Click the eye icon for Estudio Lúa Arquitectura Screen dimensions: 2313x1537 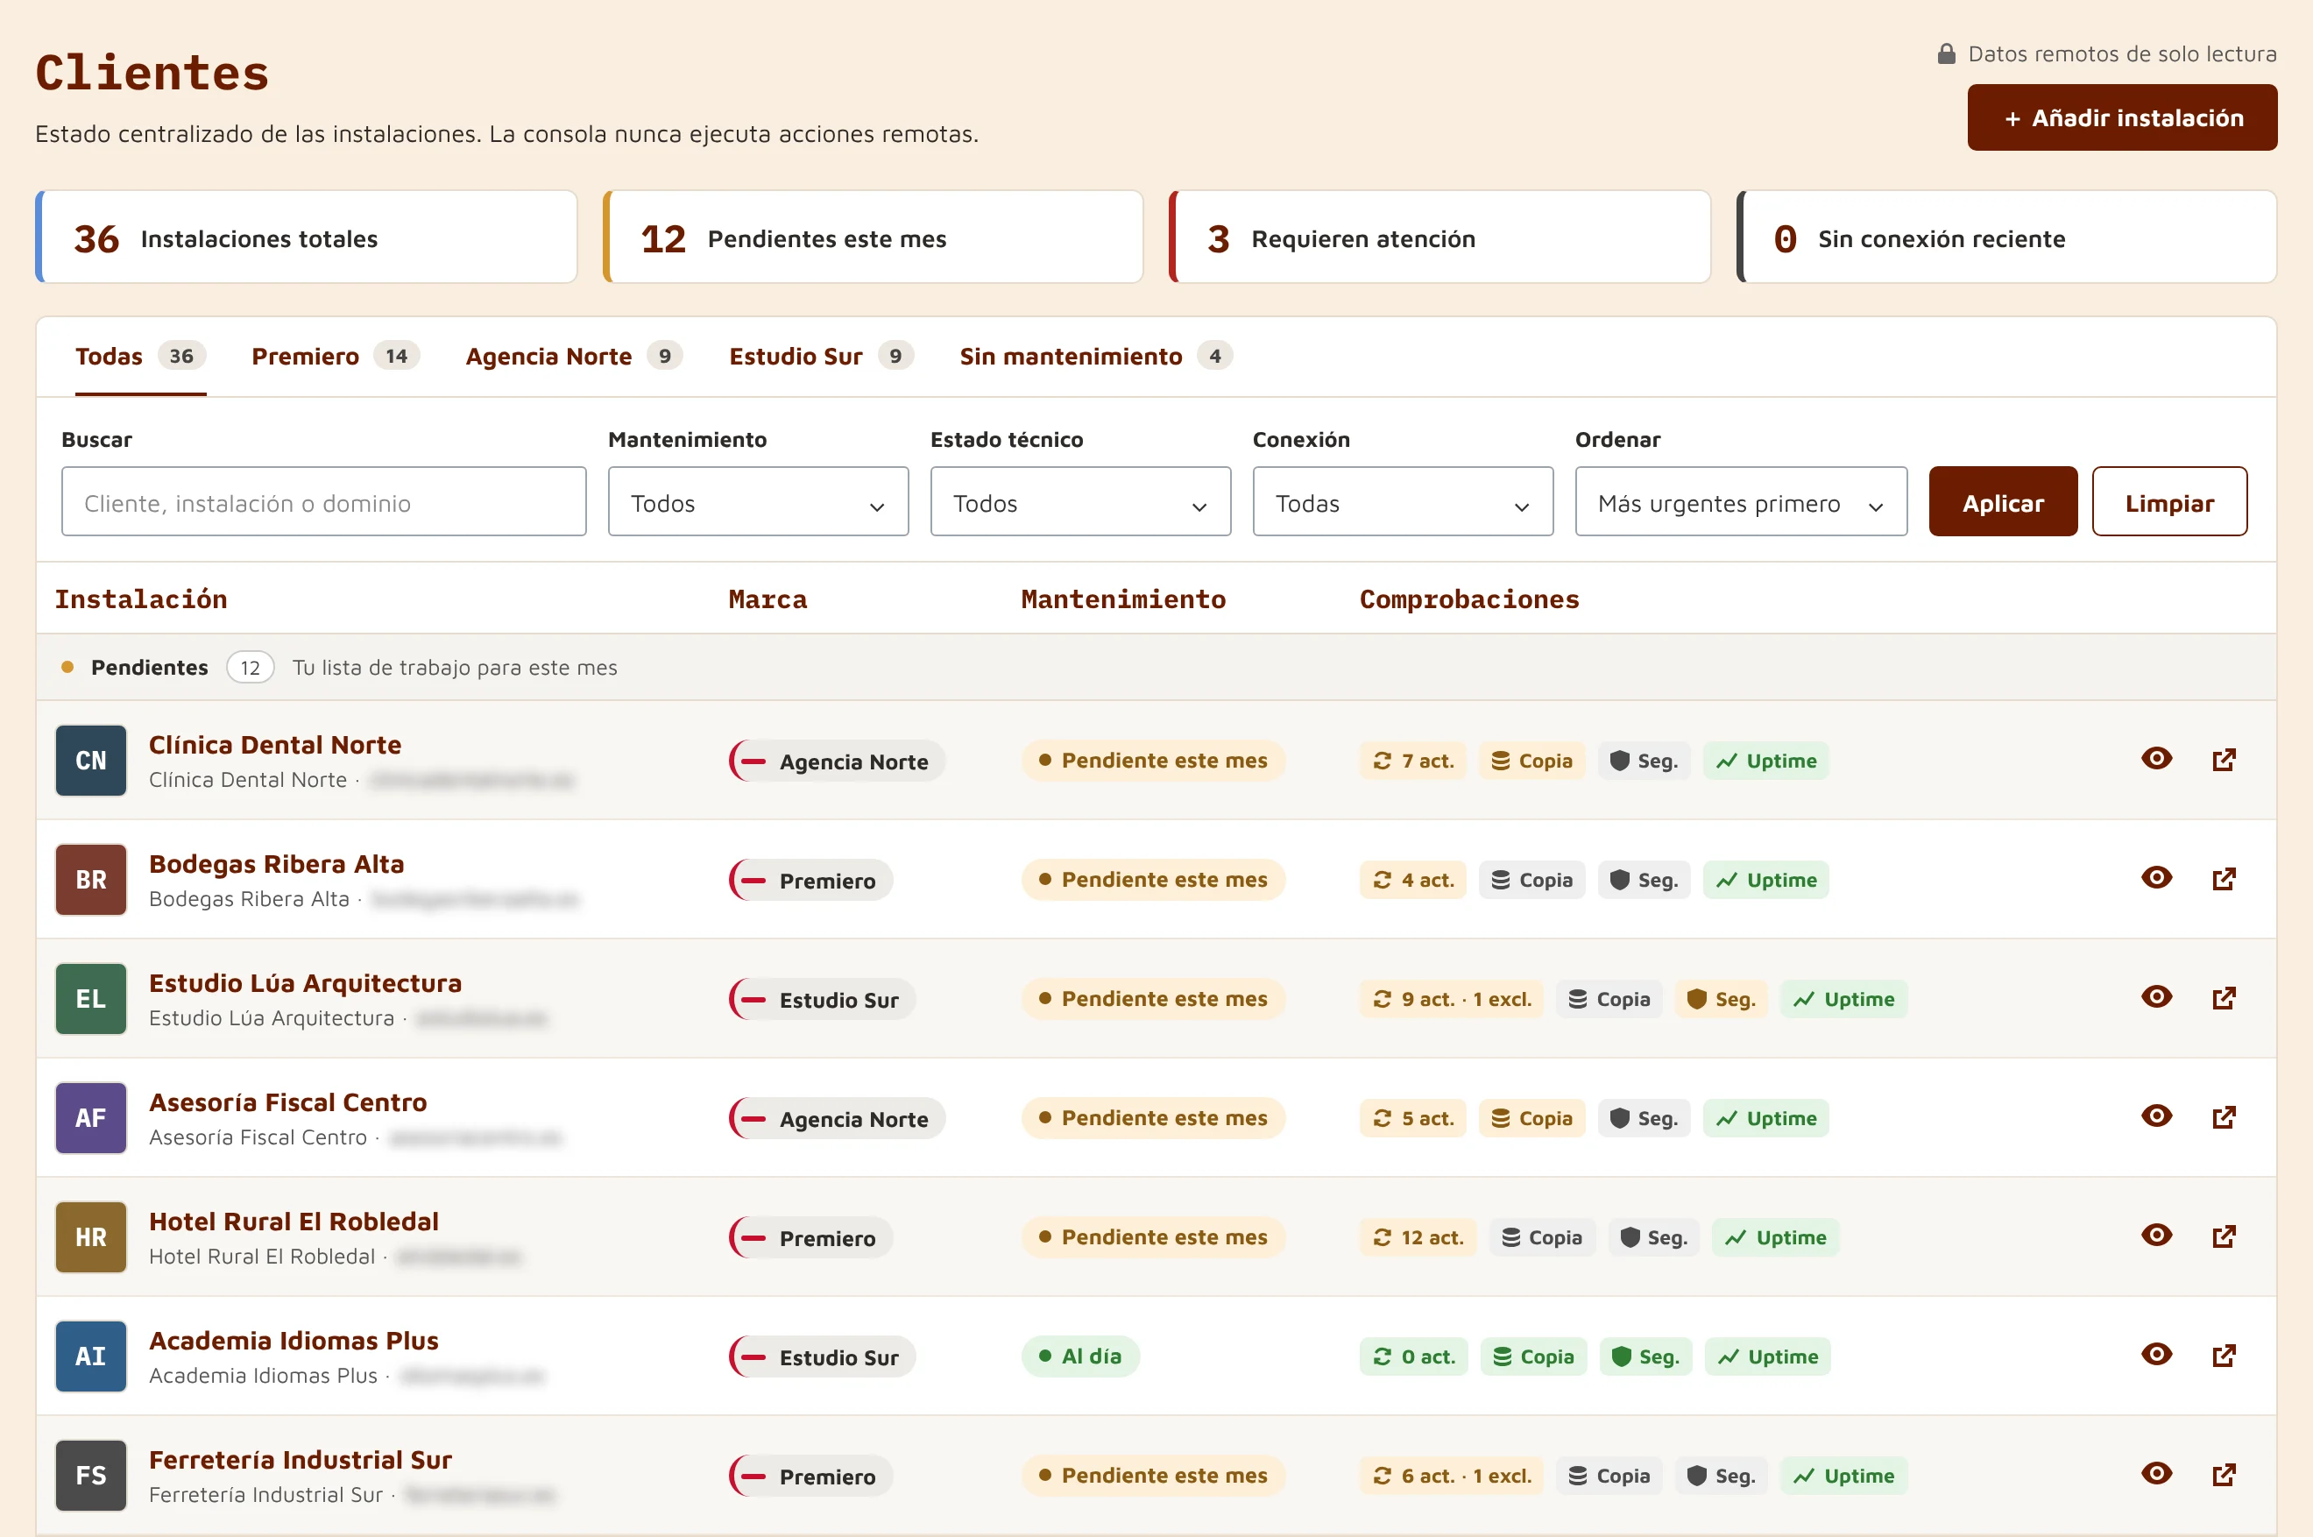[2156, 997]
